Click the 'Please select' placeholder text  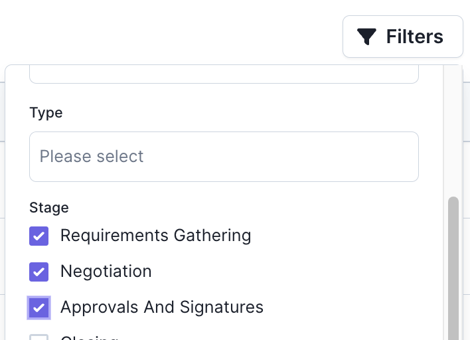coord(92,157)
